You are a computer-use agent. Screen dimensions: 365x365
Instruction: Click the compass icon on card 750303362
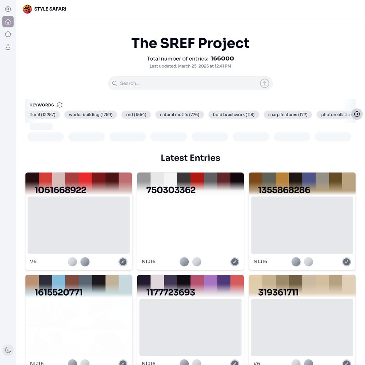[x=235, y=262]
